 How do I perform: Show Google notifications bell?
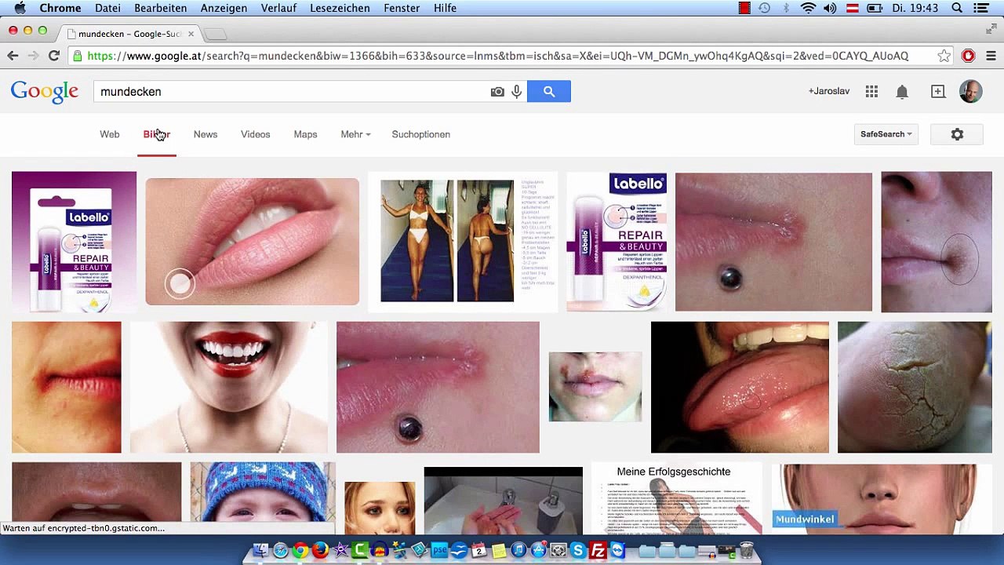click(902, 92)
